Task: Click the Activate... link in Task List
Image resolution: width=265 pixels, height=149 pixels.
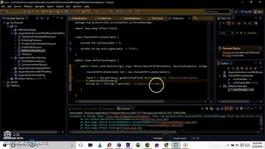Action: [253, 33]
